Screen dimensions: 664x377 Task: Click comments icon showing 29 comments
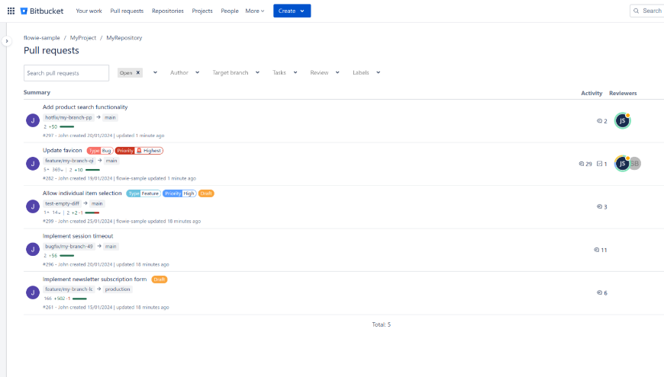click(x=582, y=164)
